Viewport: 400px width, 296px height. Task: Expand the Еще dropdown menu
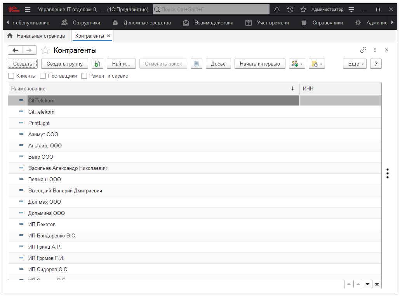coord(355,64)
